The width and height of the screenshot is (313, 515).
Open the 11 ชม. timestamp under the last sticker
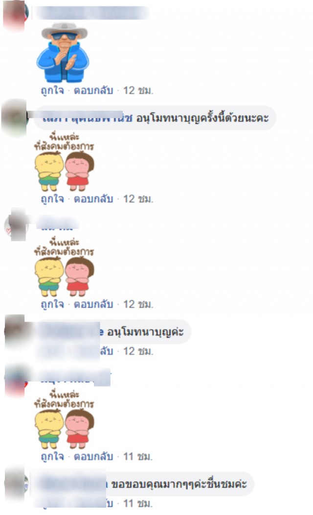138,457
